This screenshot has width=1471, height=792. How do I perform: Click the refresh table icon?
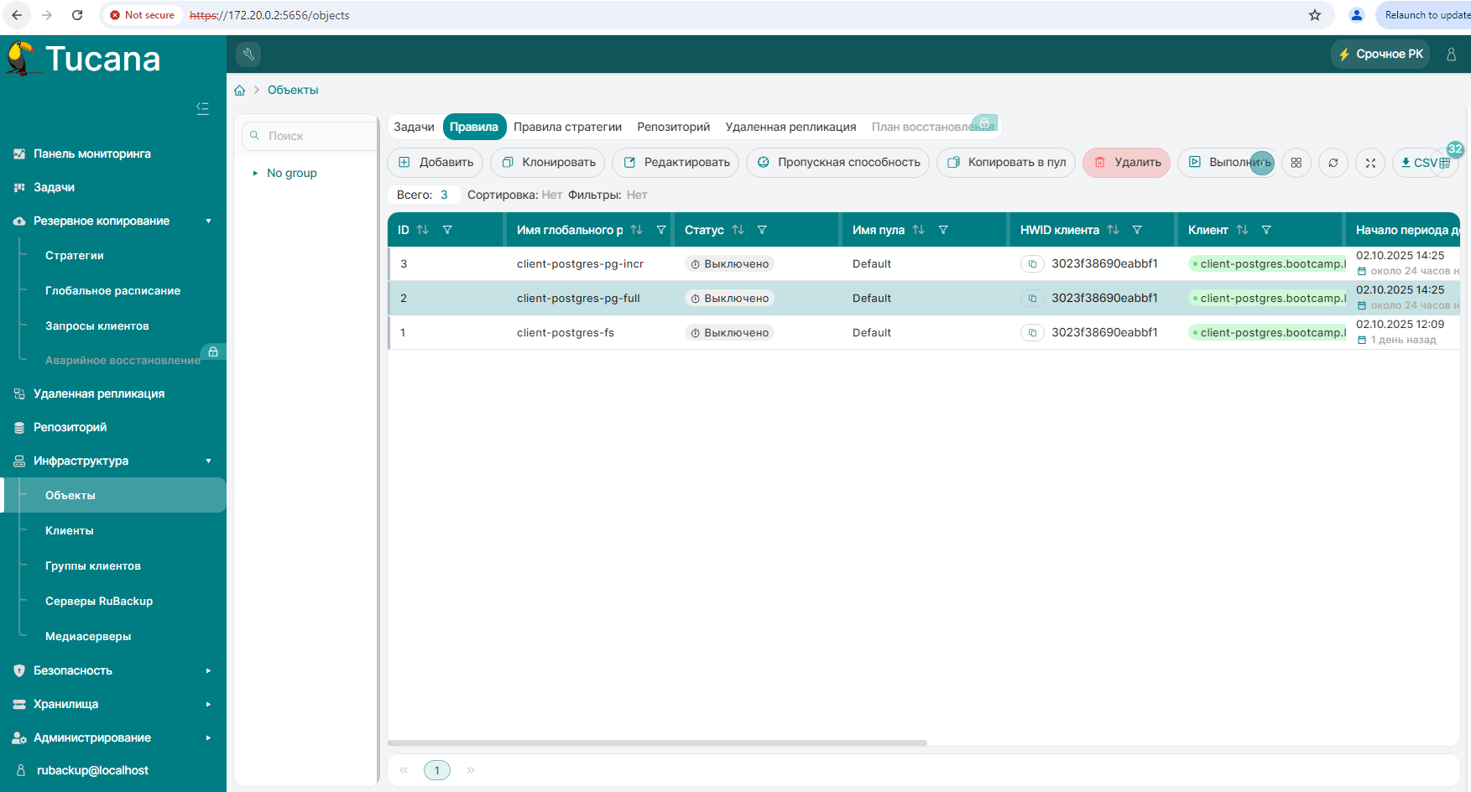[x=1333, y=163]
